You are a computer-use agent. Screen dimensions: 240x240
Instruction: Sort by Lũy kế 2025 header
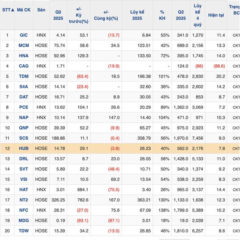(137, 15)
